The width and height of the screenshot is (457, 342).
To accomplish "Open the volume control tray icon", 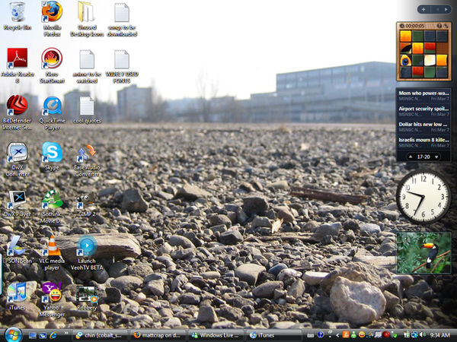I will point(423,335).
